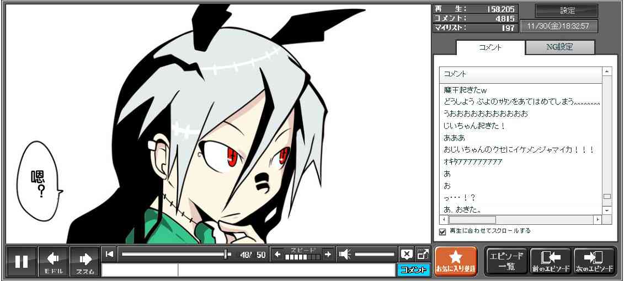Add to favorites with star button
The width and height of the screenshot is (624, 281).
pyautogui.click(x=455, y=261)
